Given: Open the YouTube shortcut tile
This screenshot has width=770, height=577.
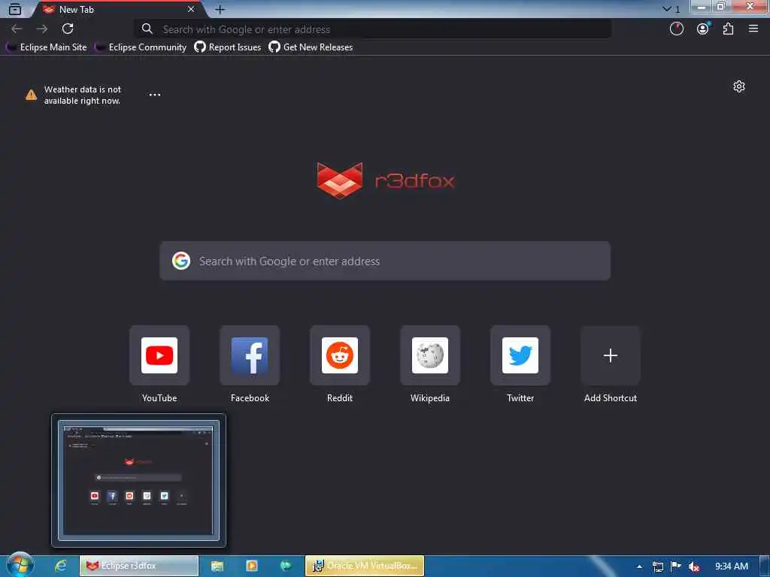Looking at the screenshot, I should click(159, 355).
